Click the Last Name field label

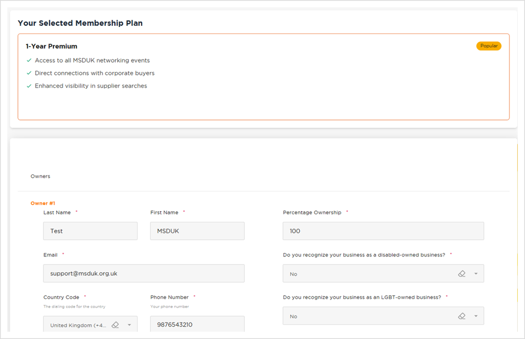pyautogui.click(x=57, y=212)
